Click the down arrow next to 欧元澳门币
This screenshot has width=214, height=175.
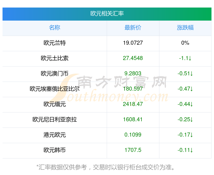tap(191, 74)
